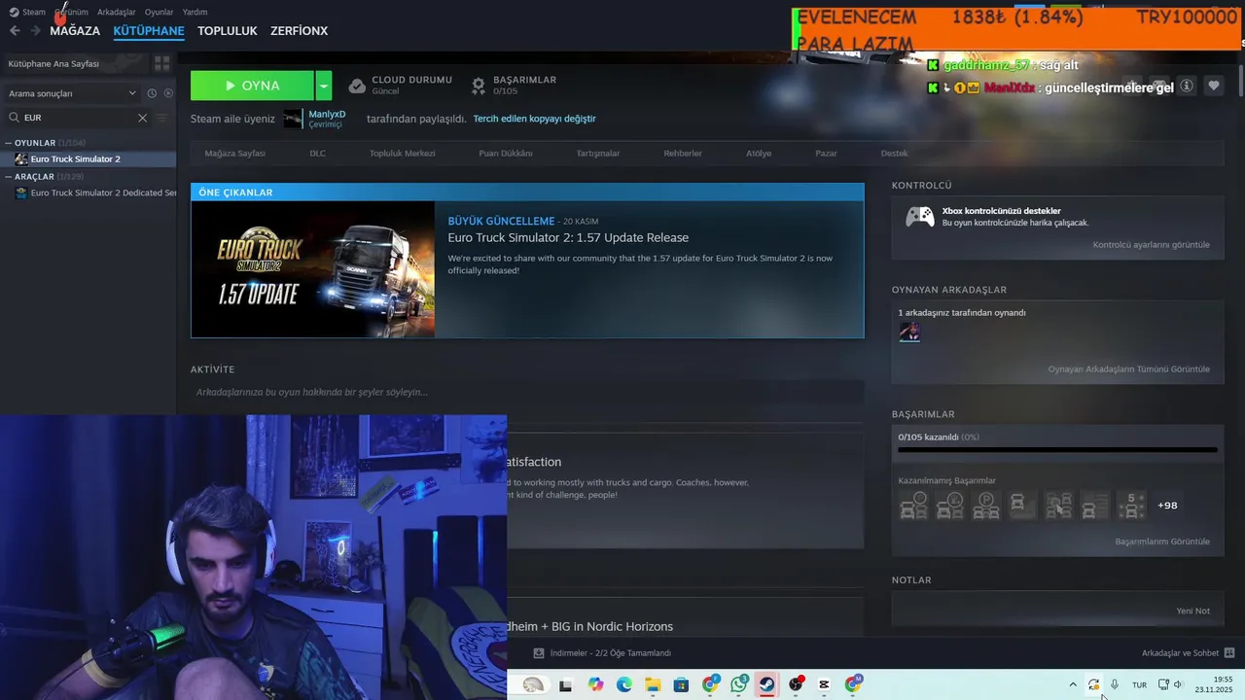Open File Explorer from the taskbar
This screenshot has width=1245, height=700.
pos(653,684)
